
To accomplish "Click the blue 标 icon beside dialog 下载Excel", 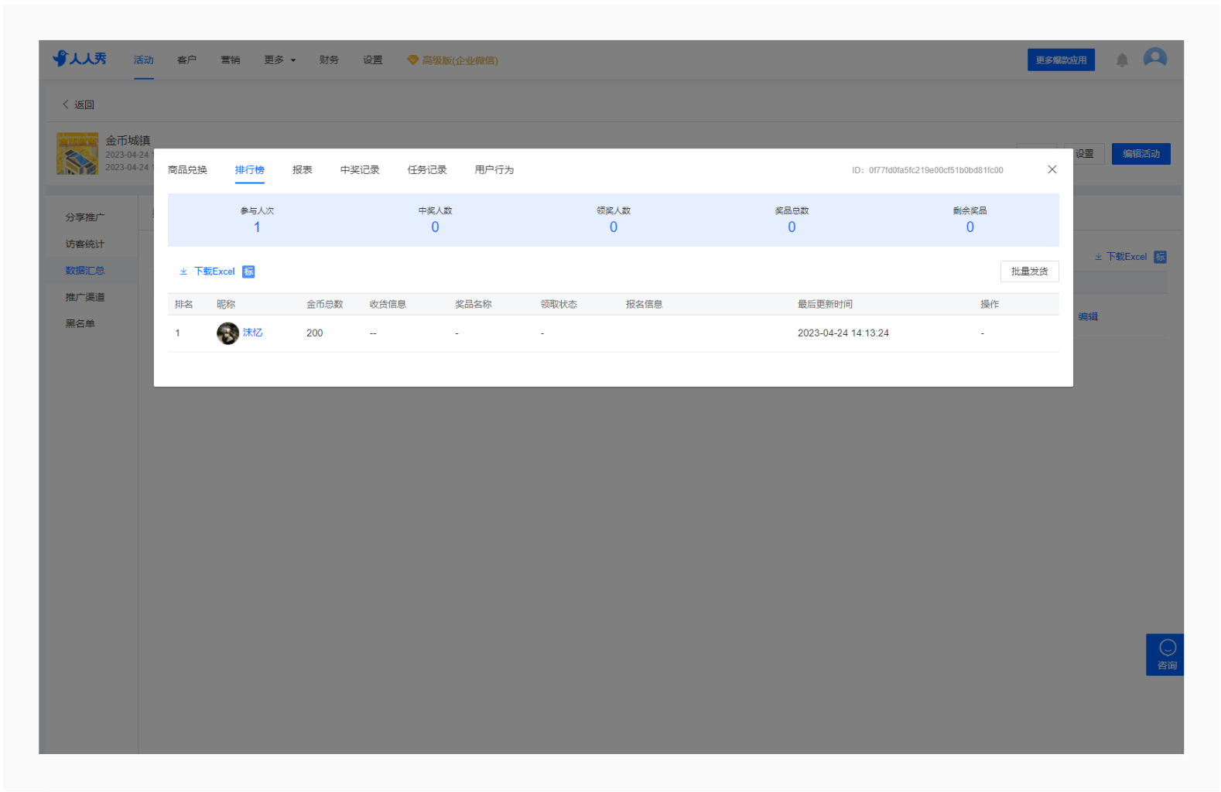I will pyautogui.click(x=248, y=271).
